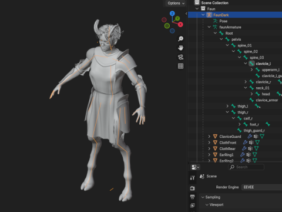
Task: Click the faunArmature armature data icon
Action: tap(215, 27)
